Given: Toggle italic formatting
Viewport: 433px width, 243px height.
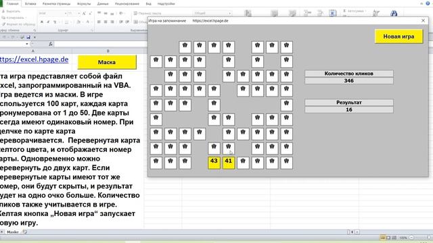Looking at the screenshot, I should point(48,22).
